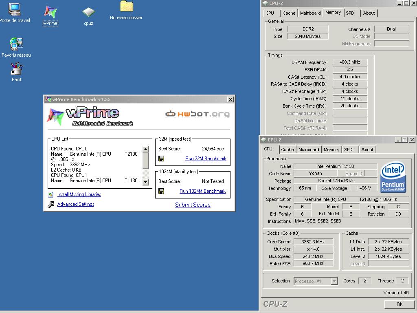Click the Channels # field Dual
Image resolution: width=417 pixels, height=313 pixels.
pos(391,29)
